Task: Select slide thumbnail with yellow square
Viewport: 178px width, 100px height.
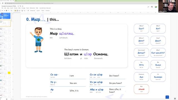Action: point(5,75)
